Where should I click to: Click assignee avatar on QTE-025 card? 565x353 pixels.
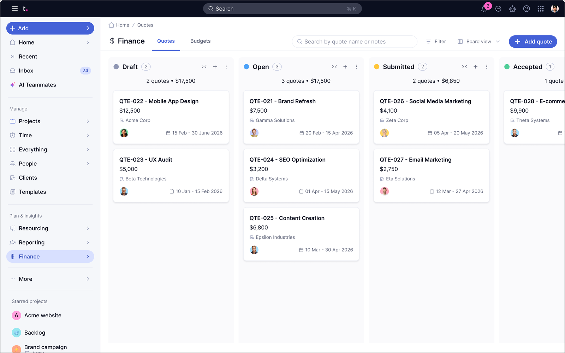[x=254, y=250]
